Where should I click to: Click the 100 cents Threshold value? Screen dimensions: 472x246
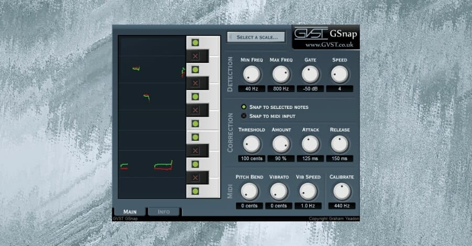252,159
